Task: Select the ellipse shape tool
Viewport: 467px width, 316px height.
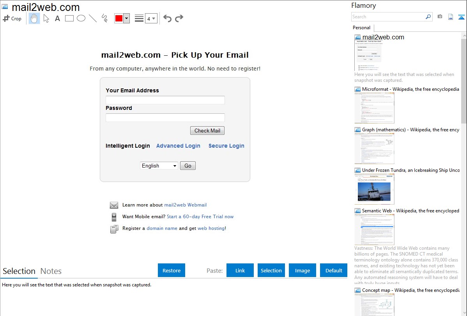Action: [81, 18]
